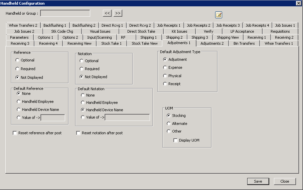Click the Handheld or Group input field
303x190 pixels.
(65, 13)
